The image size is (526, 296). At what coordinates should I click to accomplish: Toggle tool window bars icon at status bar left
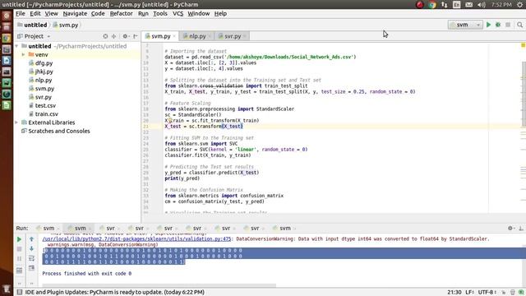[x=20, y=293]
